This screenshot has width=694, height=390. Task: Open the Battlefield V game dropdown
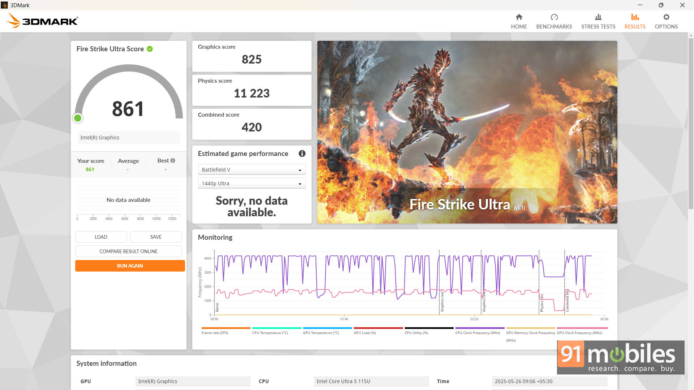click(252, 170)
